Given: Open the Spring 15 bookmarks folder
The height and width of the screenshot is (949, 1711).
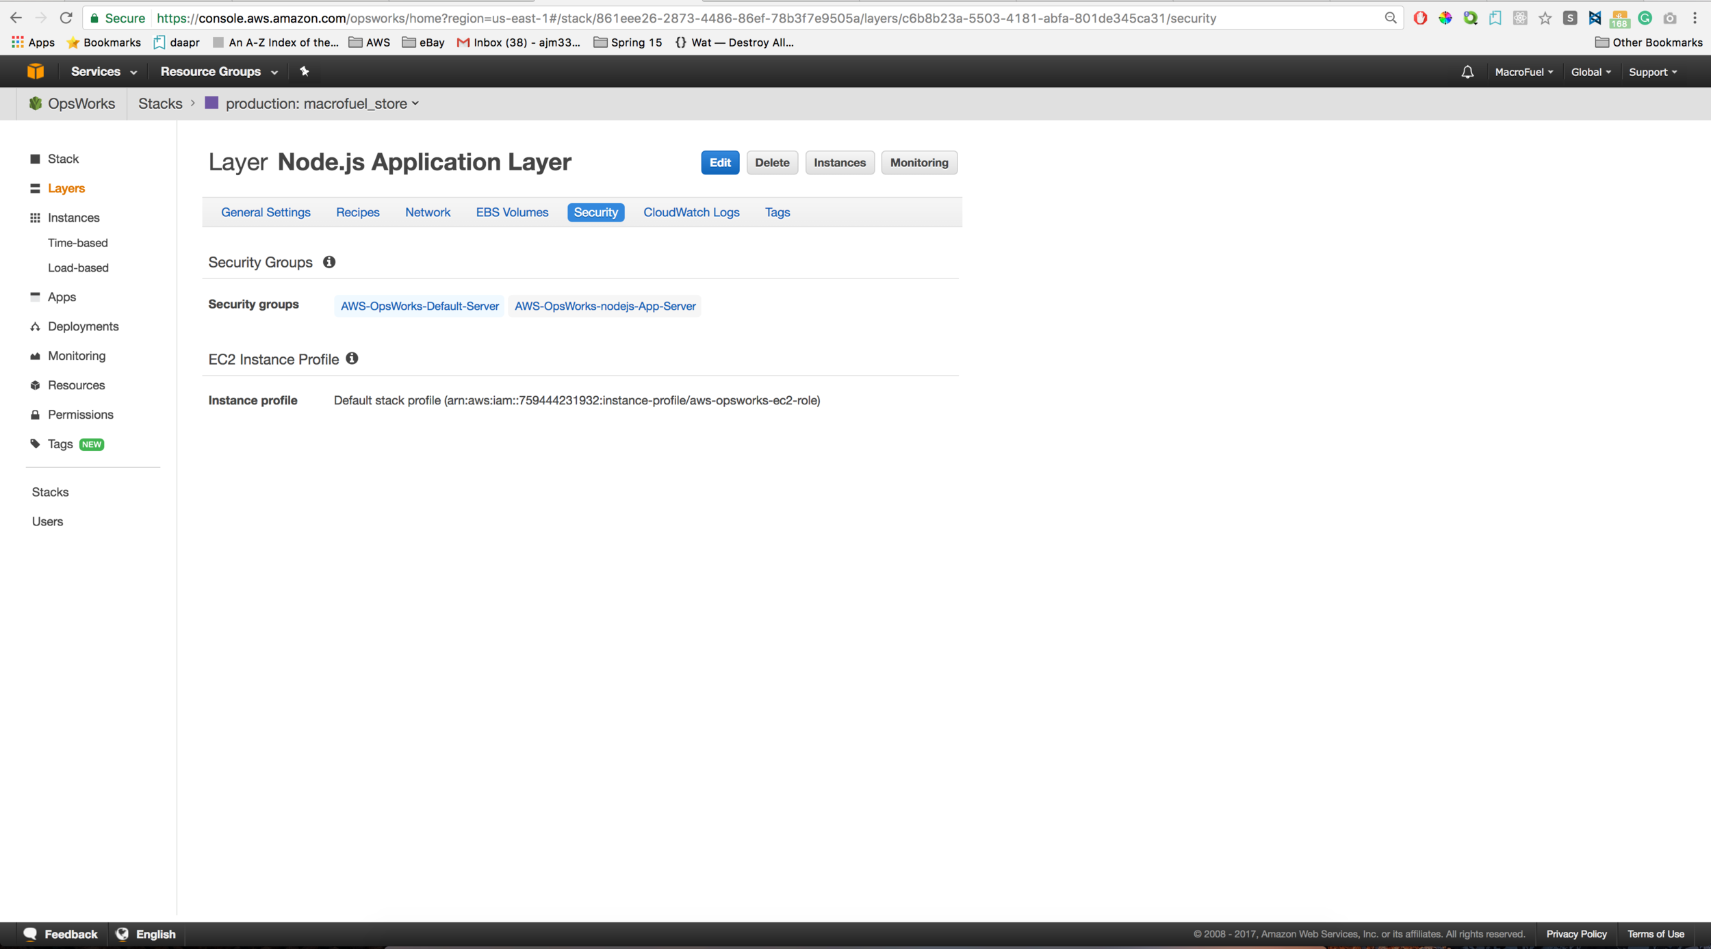Looking at the screenshot, I should pyautogui.click(x=628, y=42).
